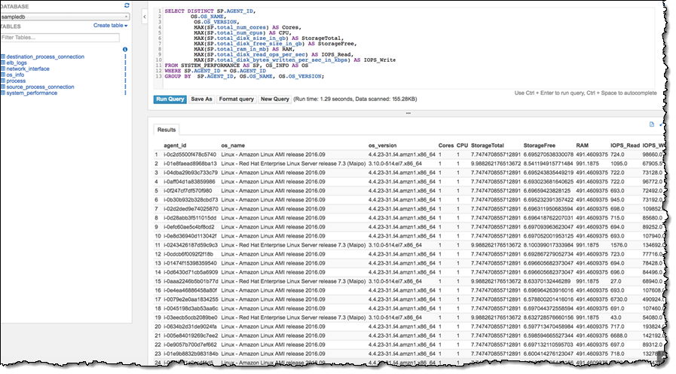676x374 pixels.
Task: Click the agent_id column header
Action: 176,145
